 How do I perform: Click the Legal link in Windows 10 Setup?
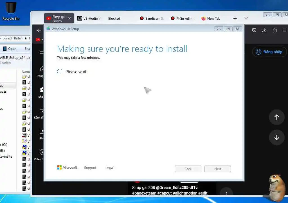pos(109,168)
